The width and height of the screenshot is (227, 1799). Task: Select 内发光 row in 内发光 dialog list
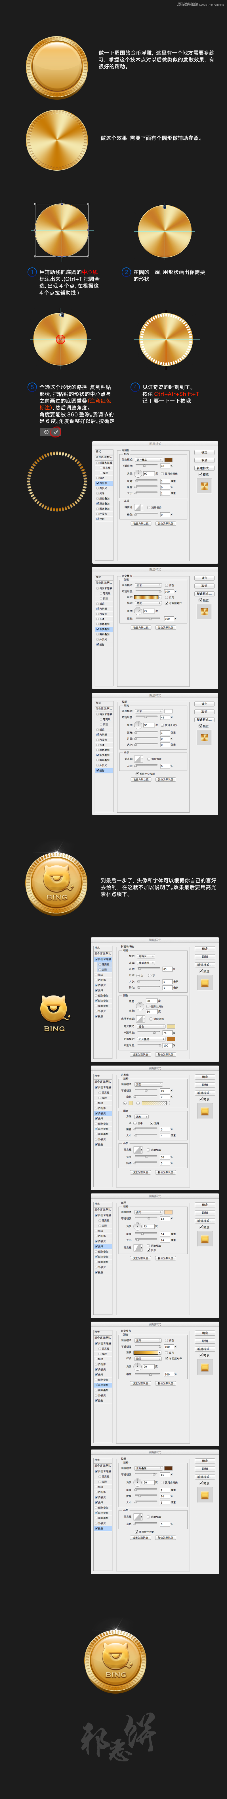(x=104, y=1113)
